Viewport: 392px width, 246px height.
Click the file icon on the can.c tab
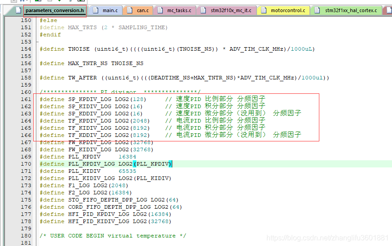click(130, 10)
